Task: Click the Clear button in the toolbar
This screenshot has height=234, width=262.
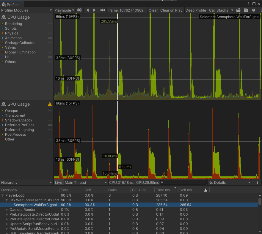Action: pos(153,10)
